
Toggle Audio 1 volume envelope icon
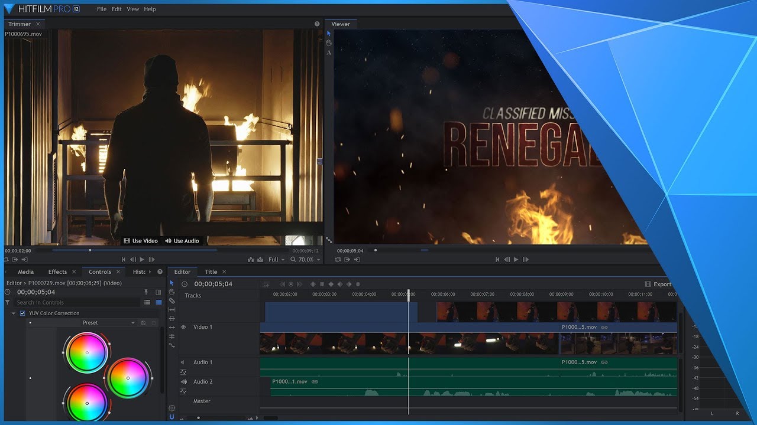183,372
